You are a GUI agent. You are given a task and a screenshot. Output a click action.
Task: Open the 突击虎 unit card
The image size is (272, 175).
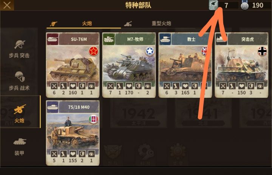241,65
